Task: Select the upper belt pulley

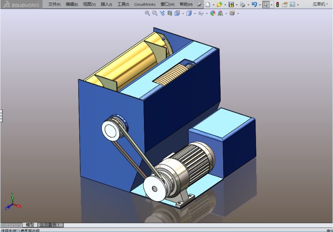Action: [111, 130]
